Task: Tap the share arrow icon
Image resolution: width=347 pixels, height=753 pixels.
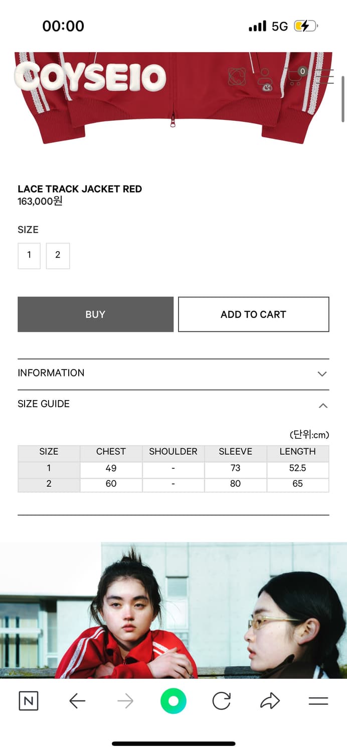Action: 270,701
